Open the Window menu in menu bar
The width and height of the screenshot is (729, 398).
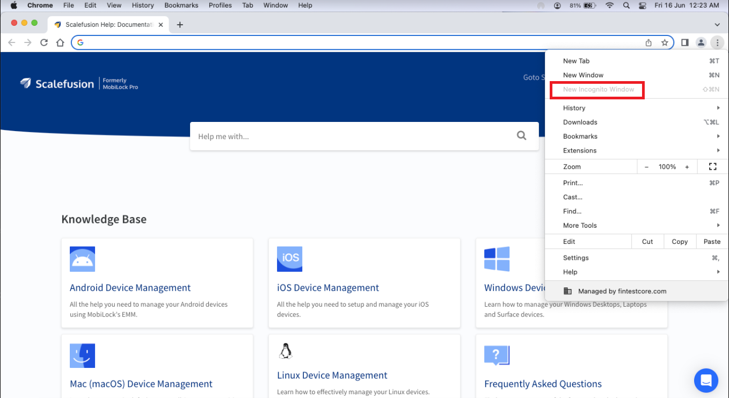pyautogui.click(x=275, y=5)
